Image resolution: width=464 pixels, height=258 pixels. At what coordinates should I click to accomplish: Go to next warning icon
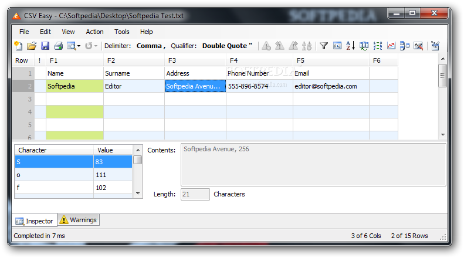click(x=293, y=46)
